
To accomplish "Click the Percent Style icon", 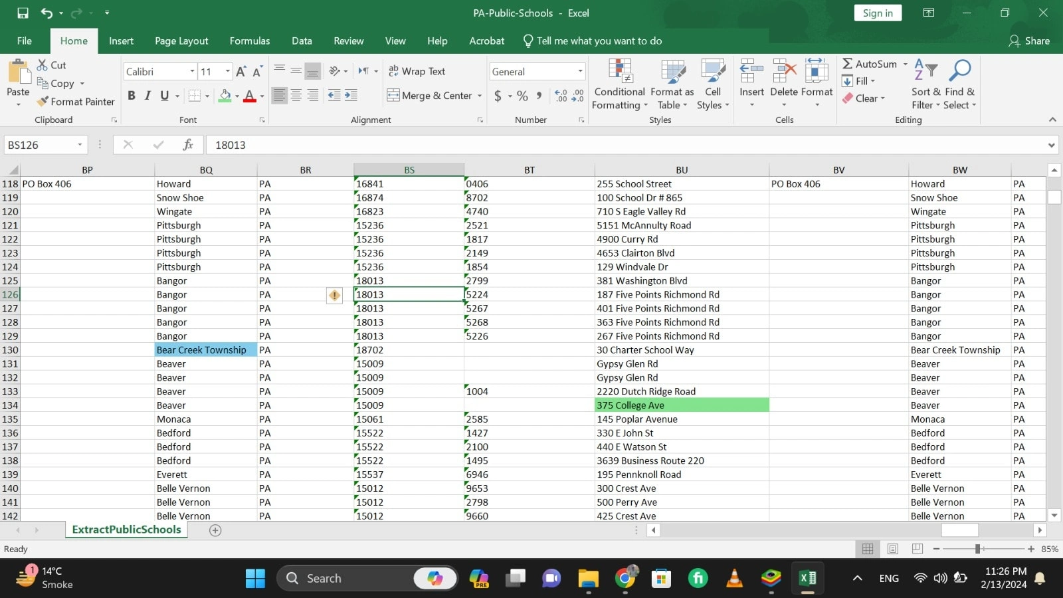I will [523, 96].
